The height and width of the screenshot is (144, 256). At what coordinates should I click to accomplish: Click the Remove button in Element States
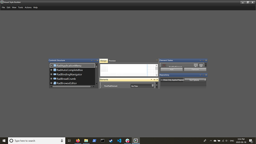click(195, 69)
